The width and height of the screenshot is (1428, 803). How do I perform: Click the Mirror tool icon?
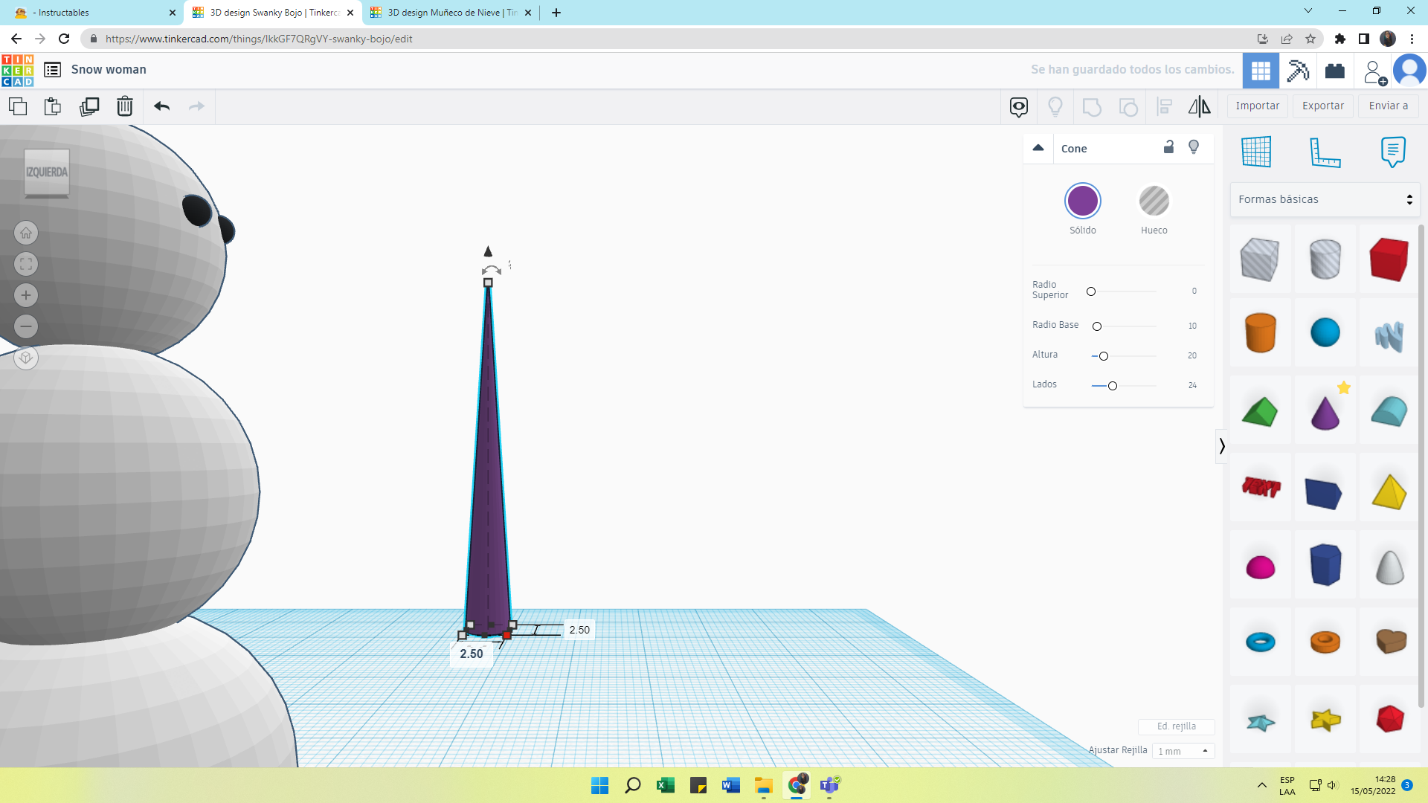pyautogui.click(x=1199, y=106)
